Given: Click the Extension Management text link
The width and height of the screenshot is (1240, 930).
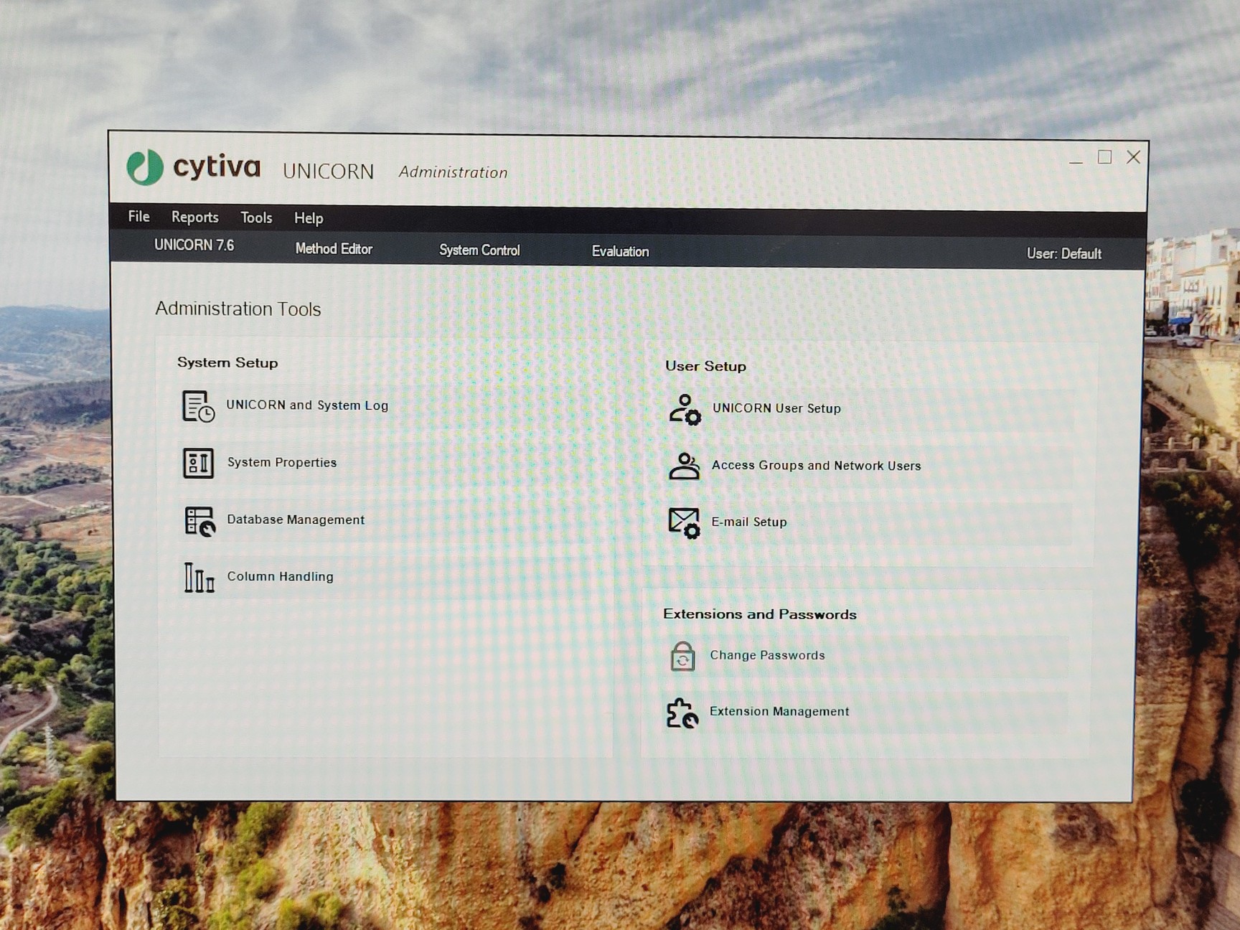Looking at the screenshot, I should tap(779, 711).
